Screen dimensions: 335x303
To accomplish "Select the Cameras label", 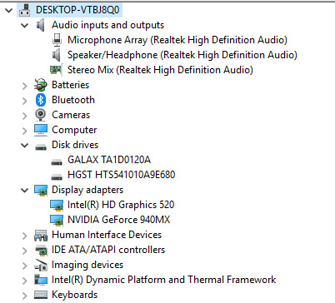I will tap(71, 115).
